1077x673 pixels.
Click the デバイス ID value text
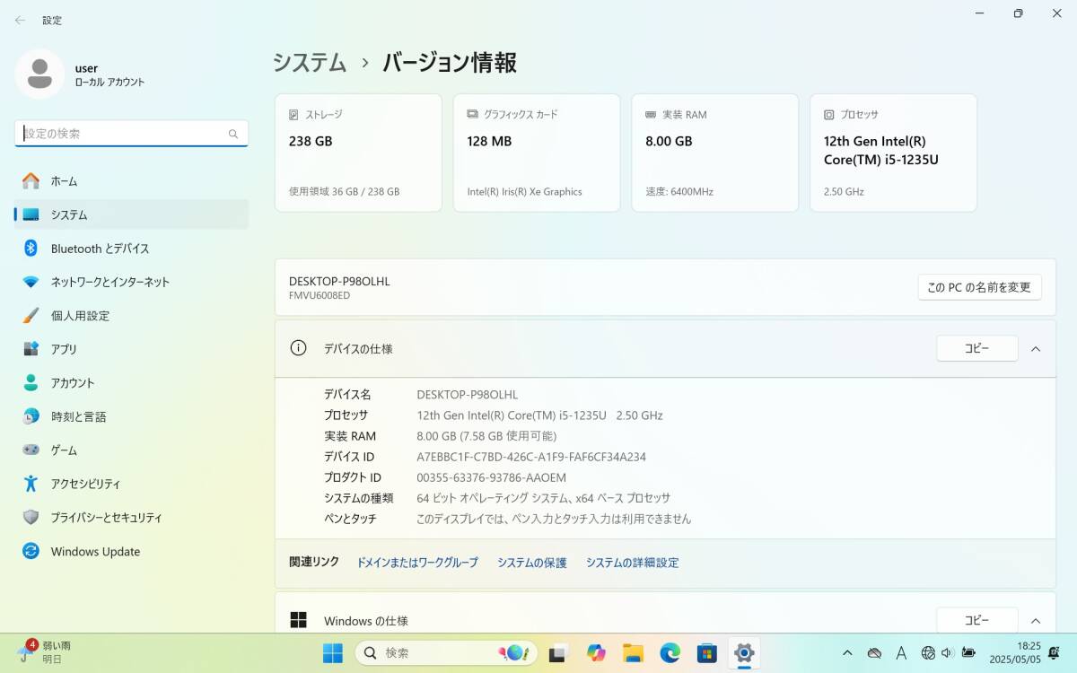click(531, 457)
